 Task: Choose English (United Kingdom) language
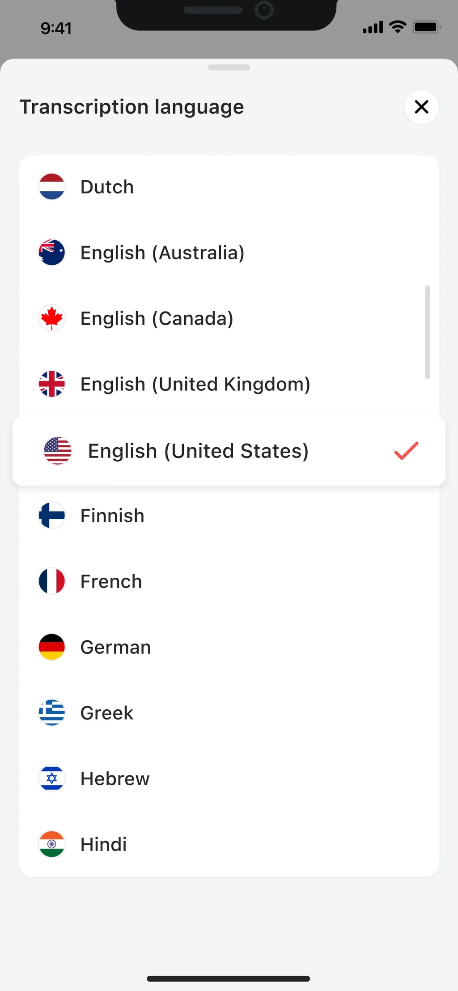click(229, 384)
